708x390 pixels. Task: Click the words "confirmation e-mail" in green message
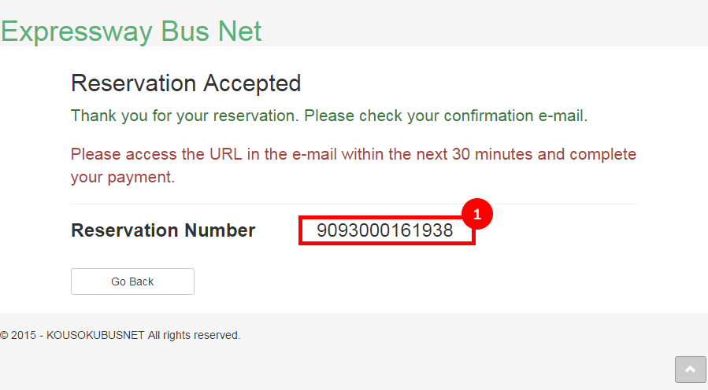tap(513, 116)
